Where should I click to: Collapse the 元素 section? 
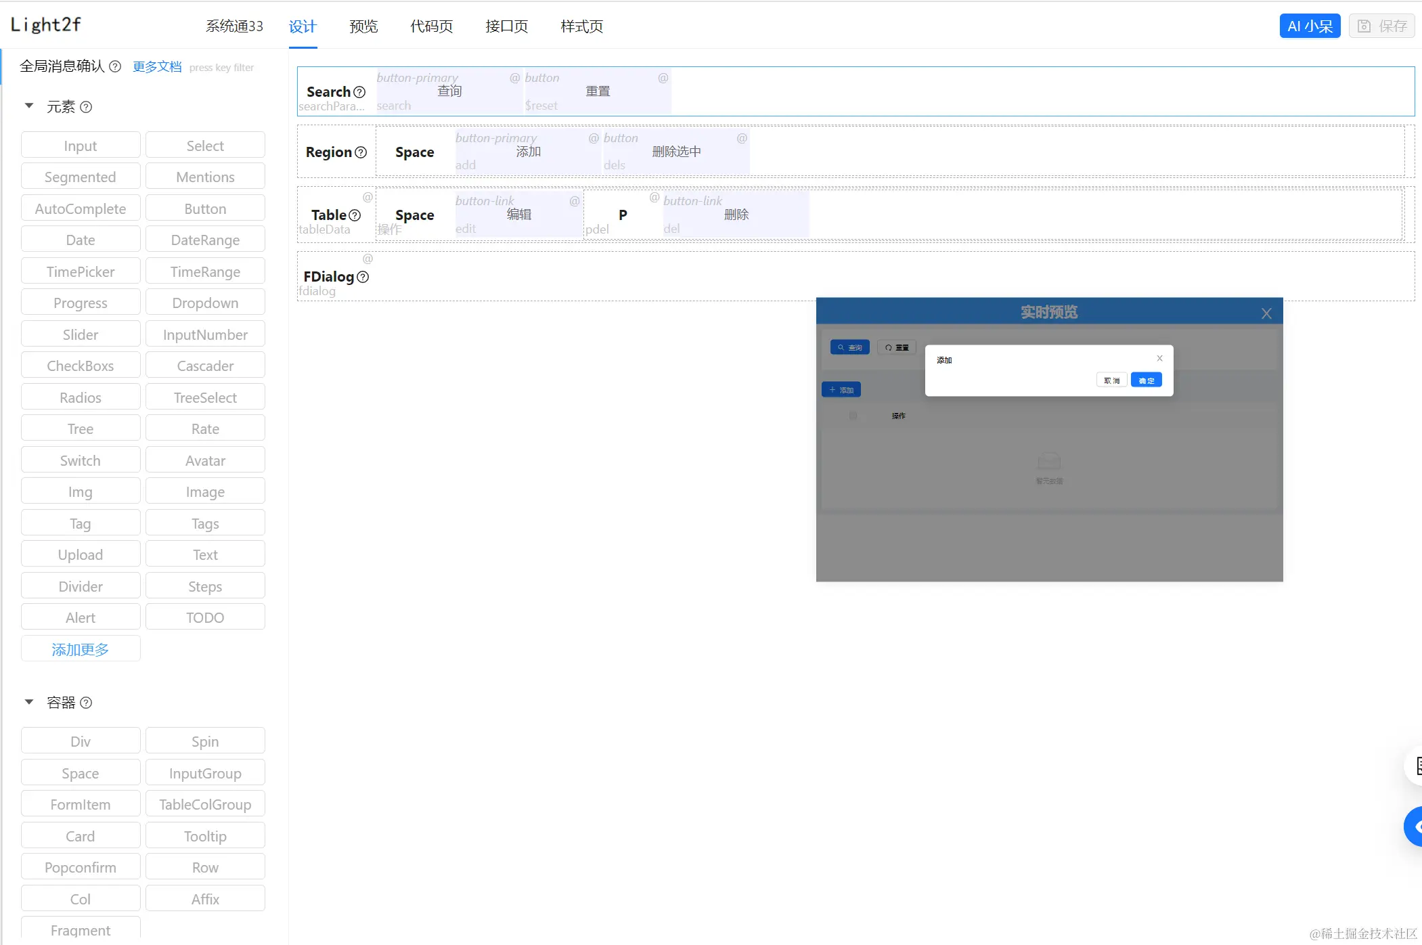29,106
